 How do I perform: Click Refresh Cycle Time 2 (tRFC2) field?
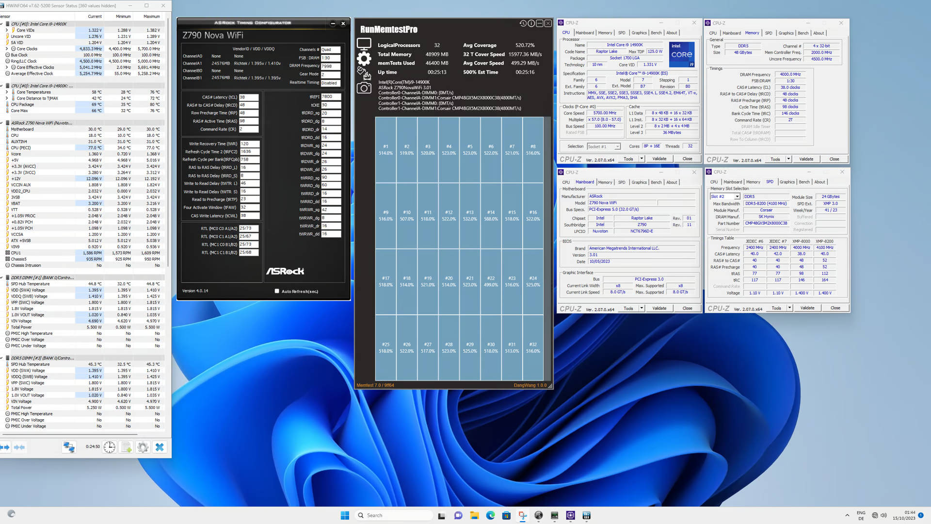click(250, 151)
